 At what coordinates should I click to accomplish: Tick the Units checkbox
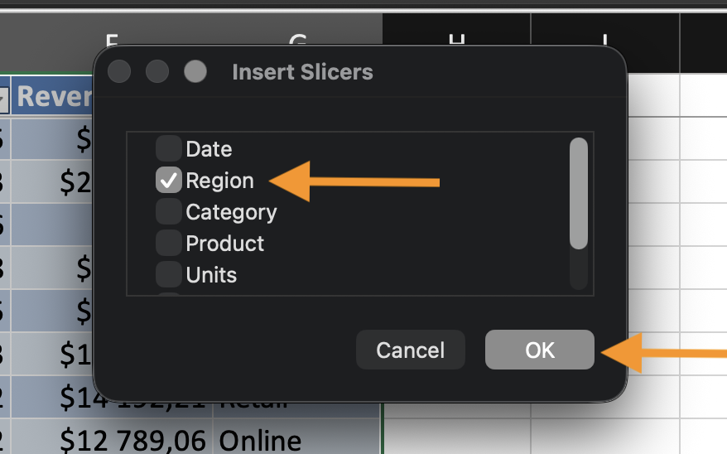[x=169, y=275]
